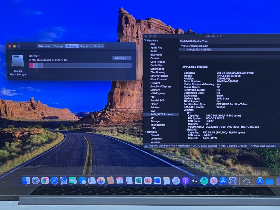The height and width of the screenshot is (210, 280).
Task: Collapse the Hardware section in sidebar
Action: [x=145, y=40]
